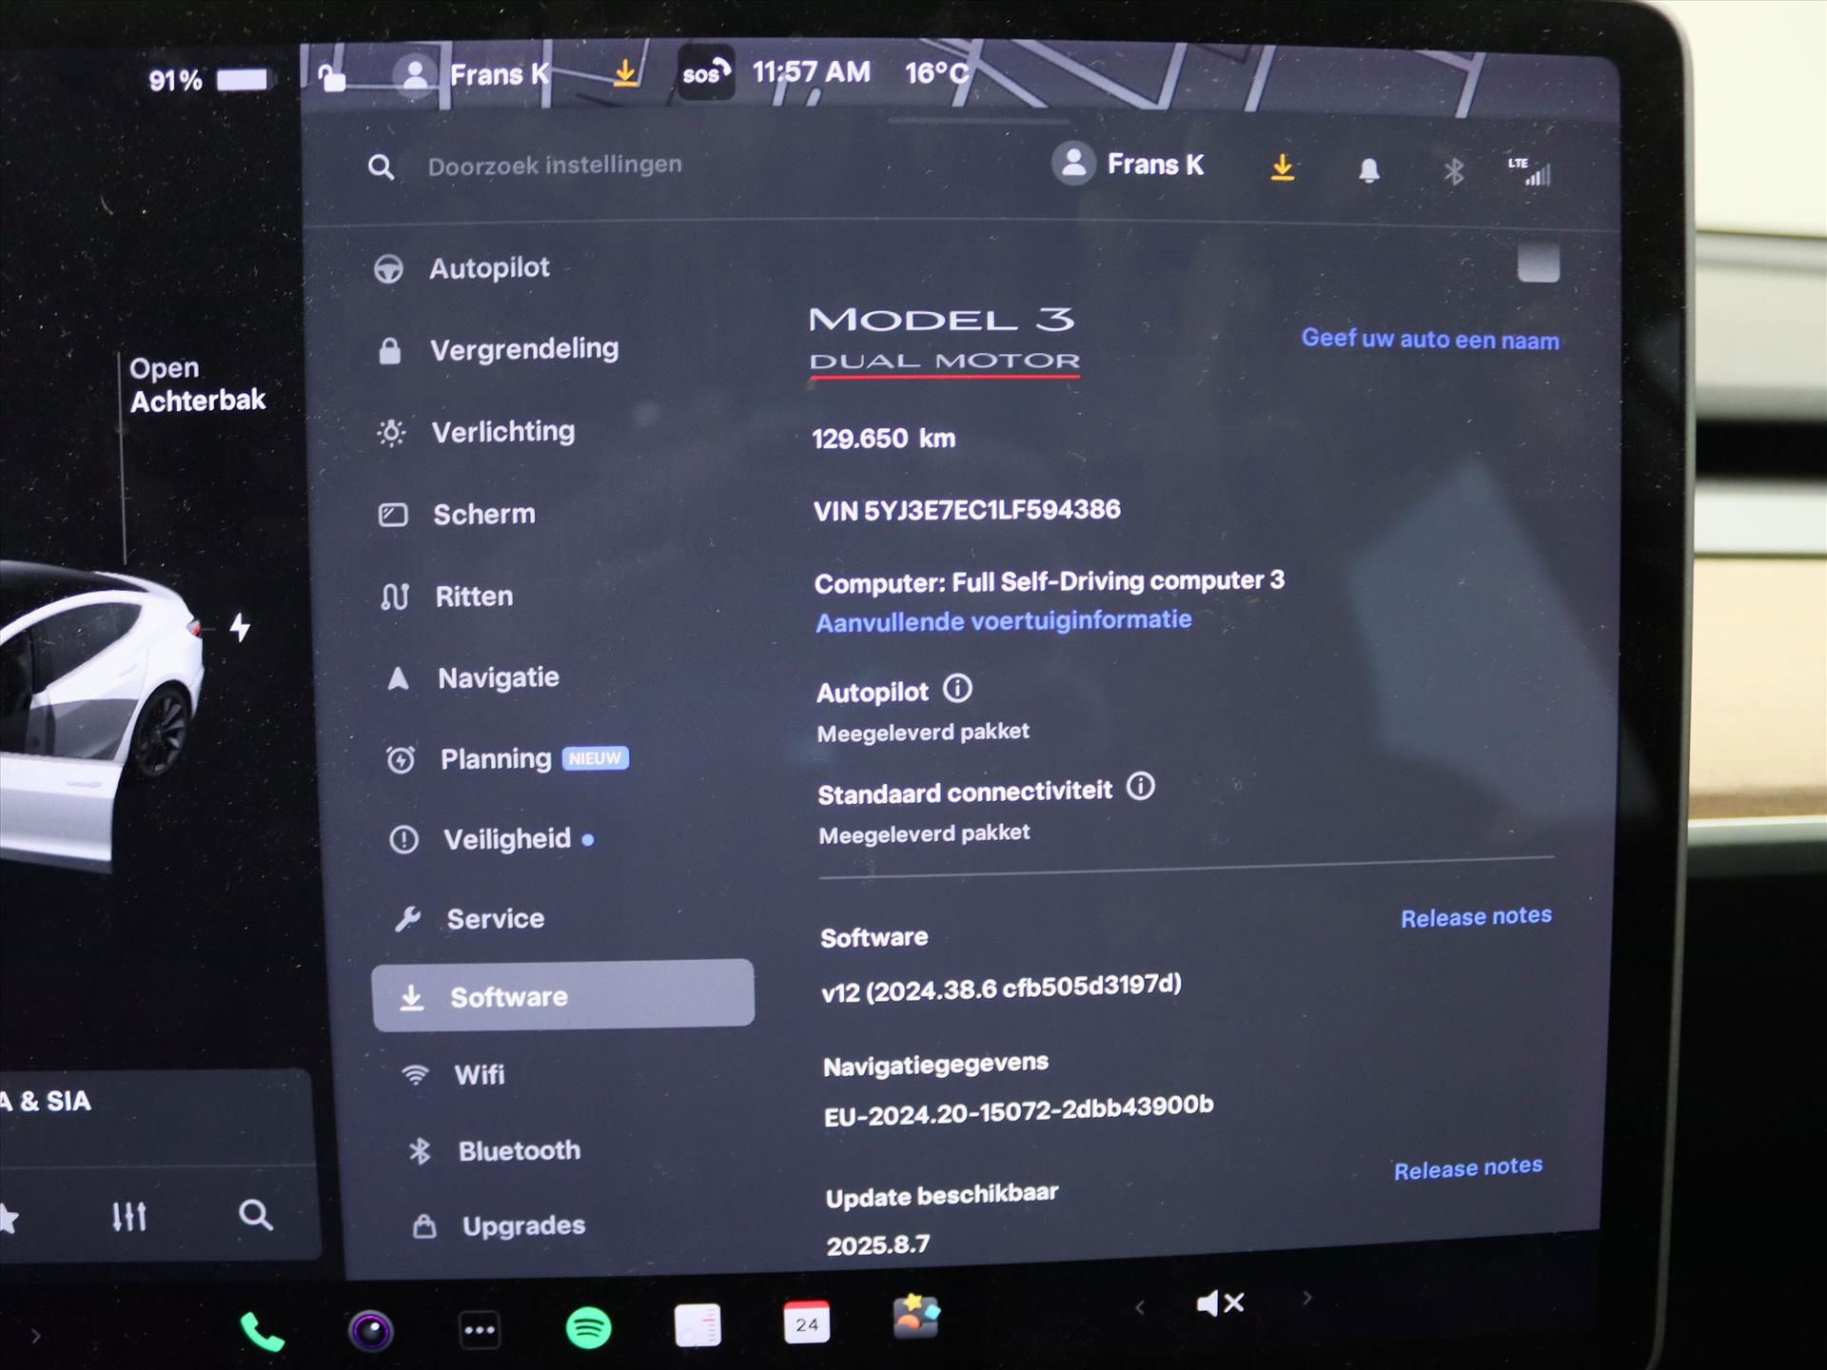
Task: Tap the VIN 5YJ3E7EC1LF594386 text
Action: (x=967, y=511)
